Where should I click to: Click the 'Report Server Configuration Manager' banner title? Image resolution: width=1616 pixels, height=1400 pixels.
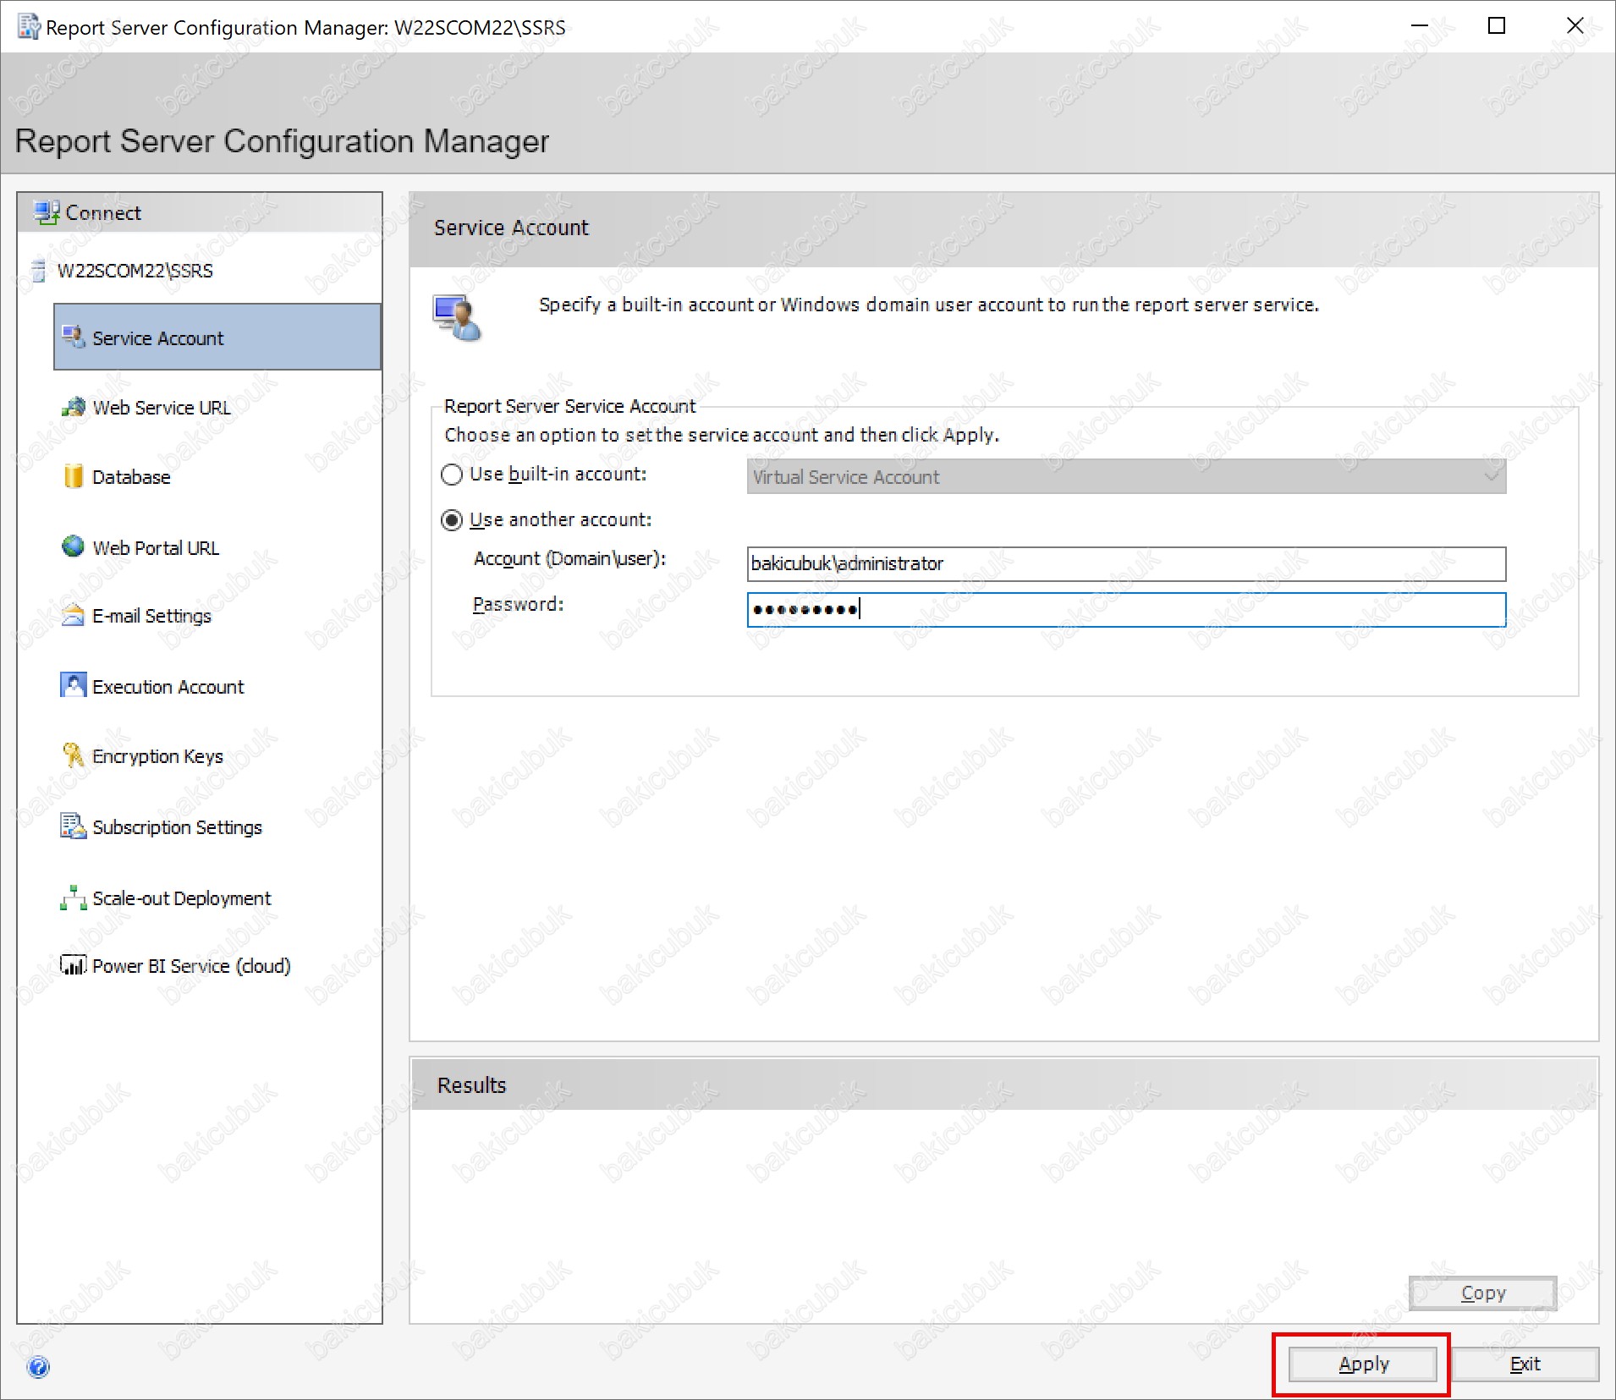pos(282,141)
